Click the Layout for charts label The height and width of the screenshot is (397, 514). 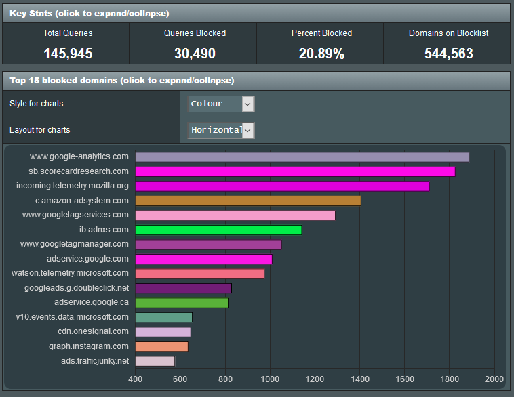(x=39, y=130)
